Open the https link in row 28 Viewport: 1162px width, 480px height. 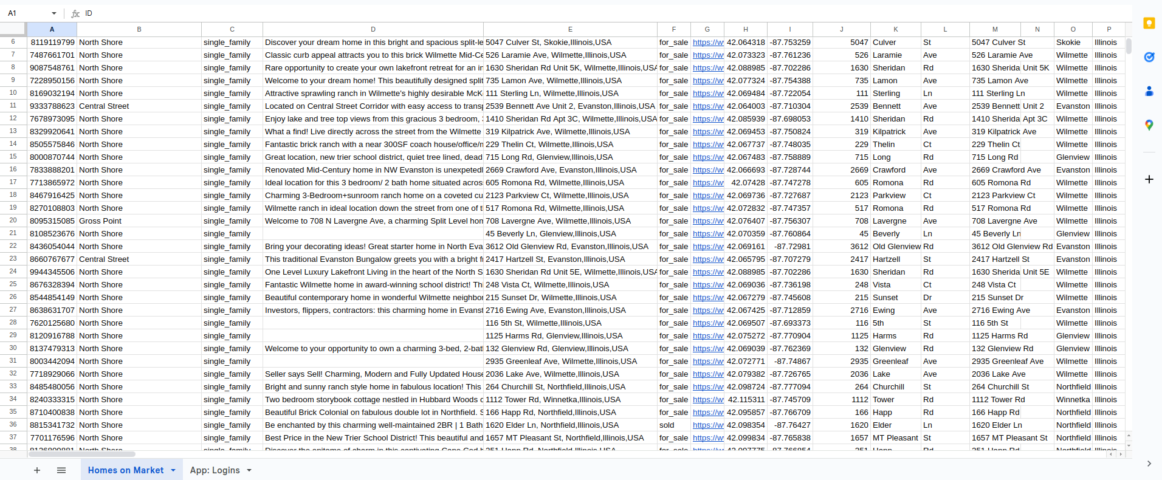[707, 323]
